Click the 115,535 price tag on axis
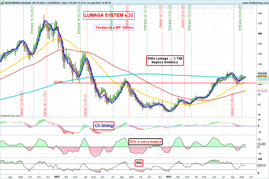This screenshot has width=269, height=179. [x=262, y=73]
